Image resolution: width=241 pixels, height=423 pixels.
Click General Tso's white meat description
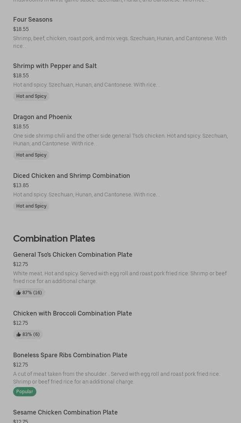coord(120,277)
